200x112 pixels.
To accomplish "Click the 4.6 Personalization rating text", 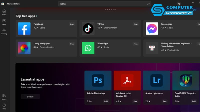I will pyautogui.click(x=44, y=47).
